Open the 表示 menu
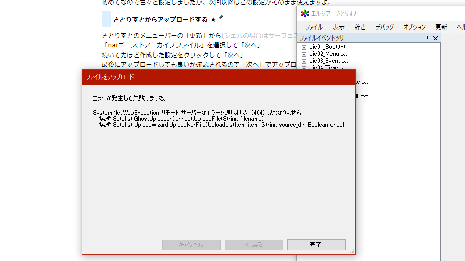Image resolution: width=465 pixels, height=261 pixels. point(339,27)
